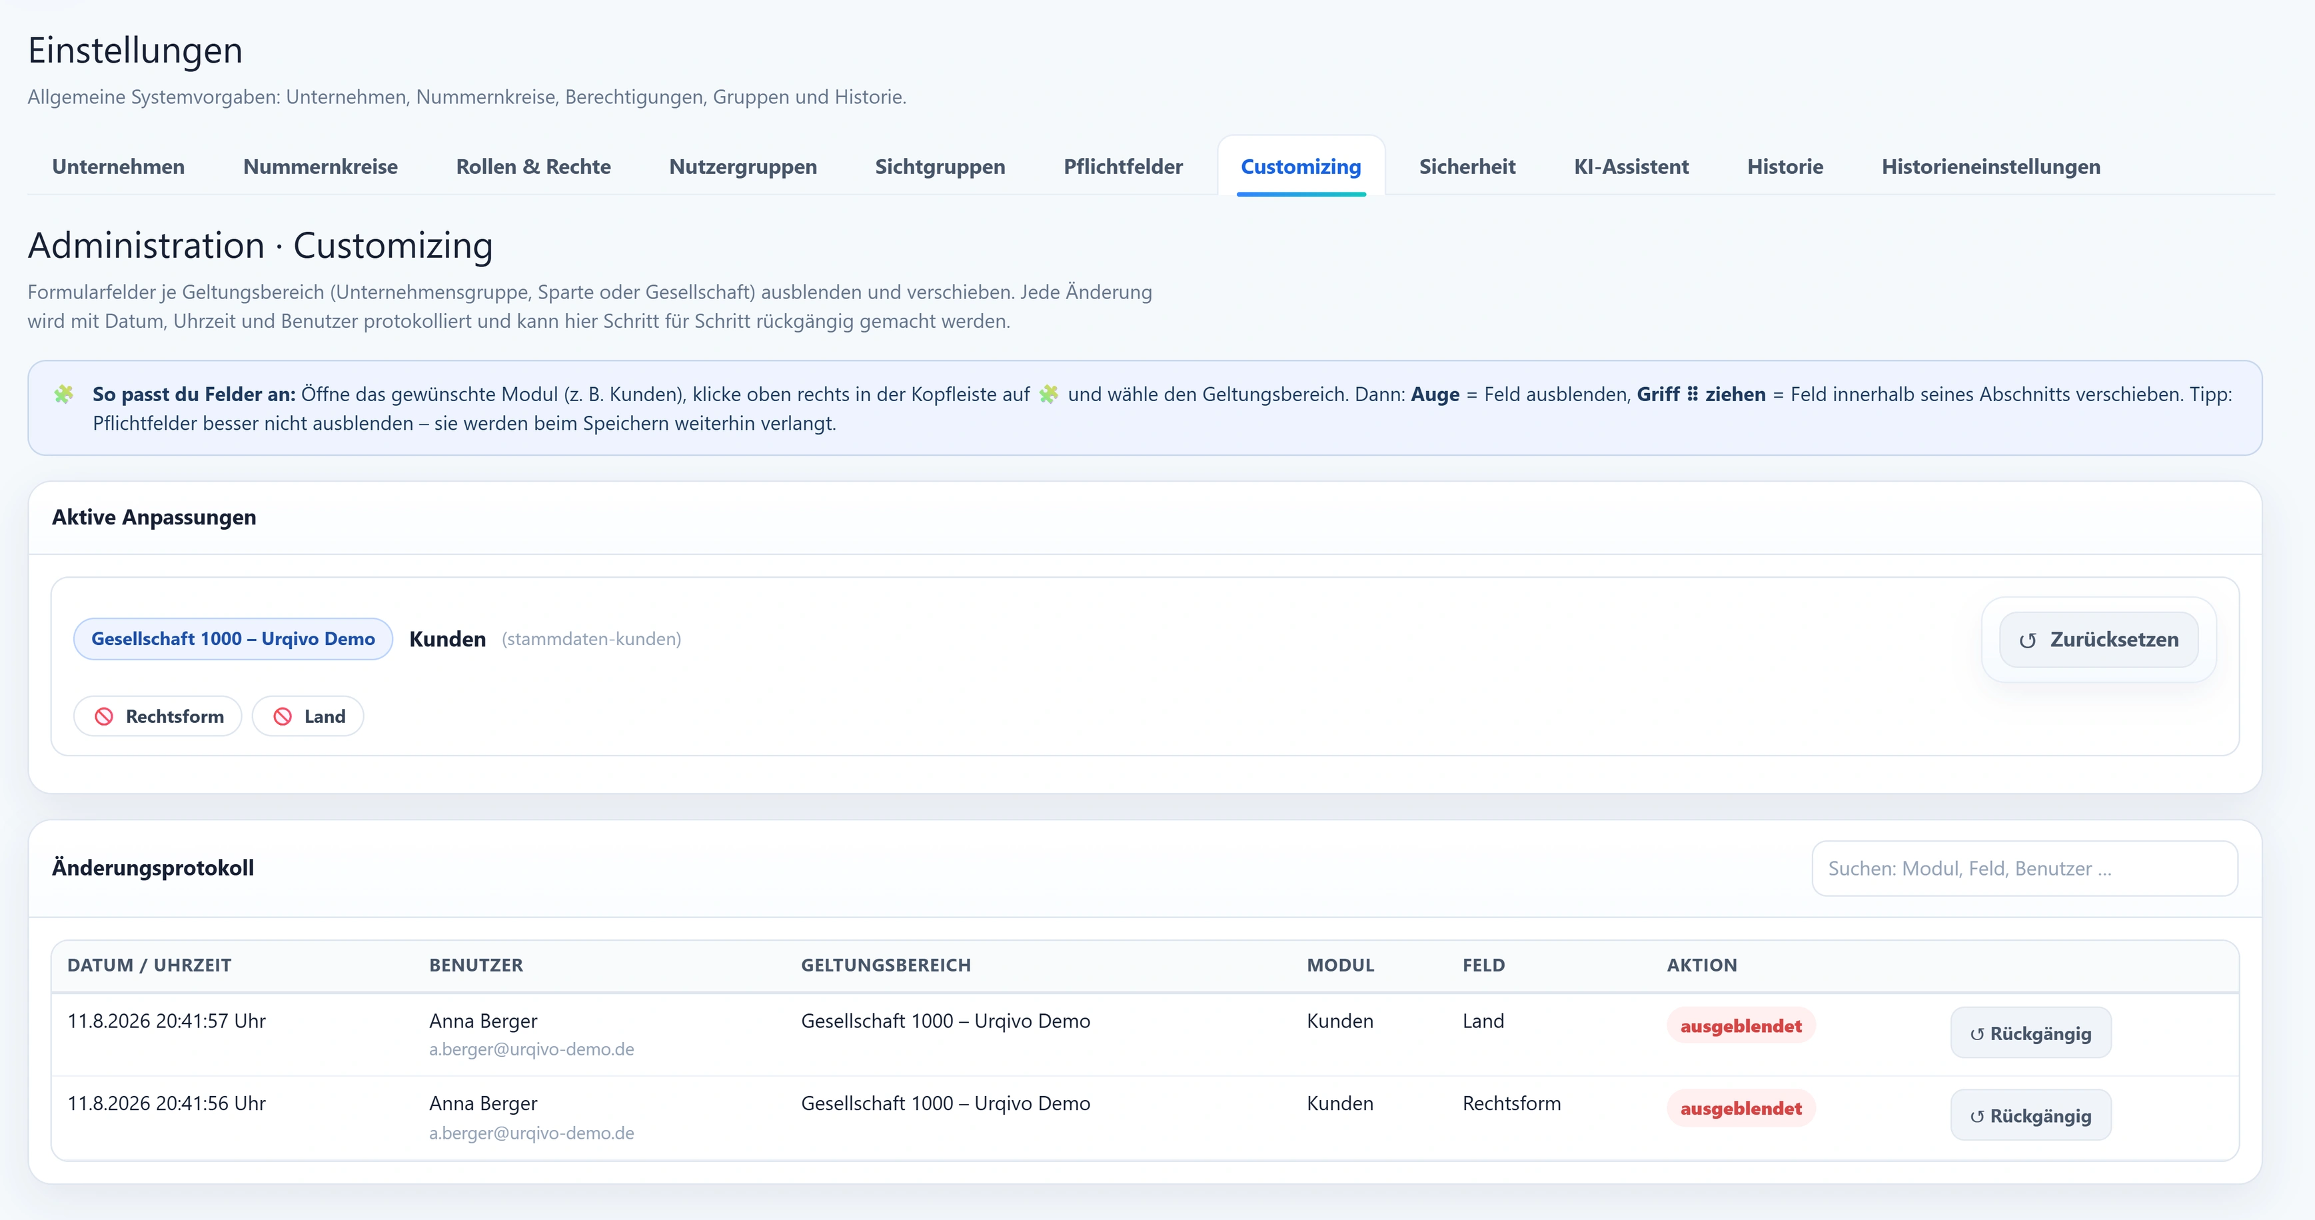Click the Land field cell in the table
Image resolution: width=2315 pixels, height=1220 pixels.
[x=1483, y=1021]
